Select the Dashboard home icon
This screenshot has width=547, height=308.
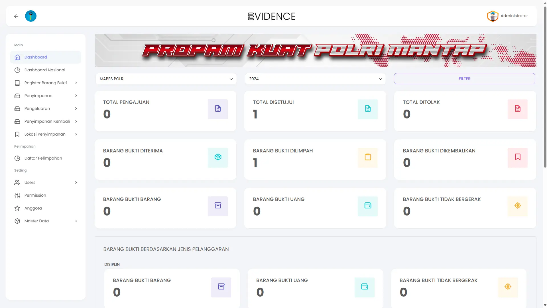pos(17,57)
